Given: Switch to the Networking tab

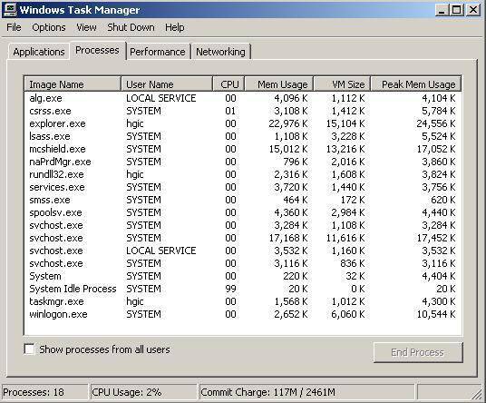Looking at the screenshot, I should point(220,52).
